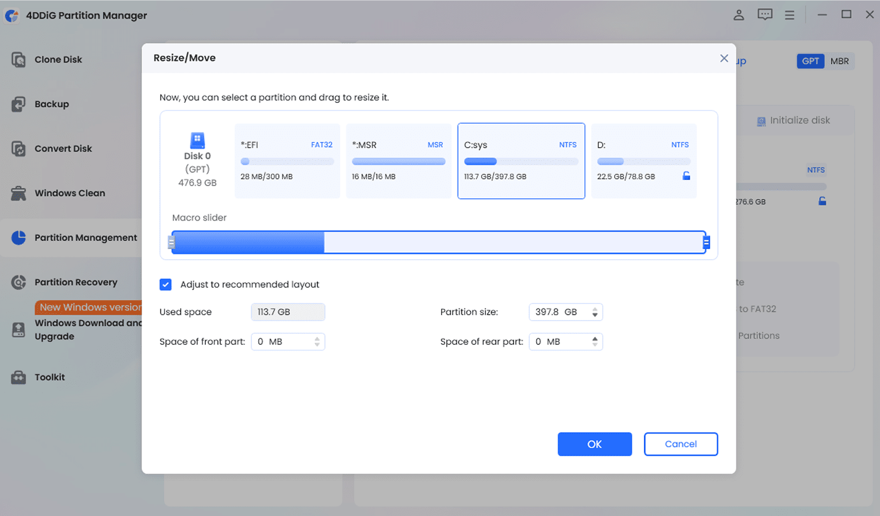
Task: Select the D: NTFS partition card
Action: click(x=644, y=161)
